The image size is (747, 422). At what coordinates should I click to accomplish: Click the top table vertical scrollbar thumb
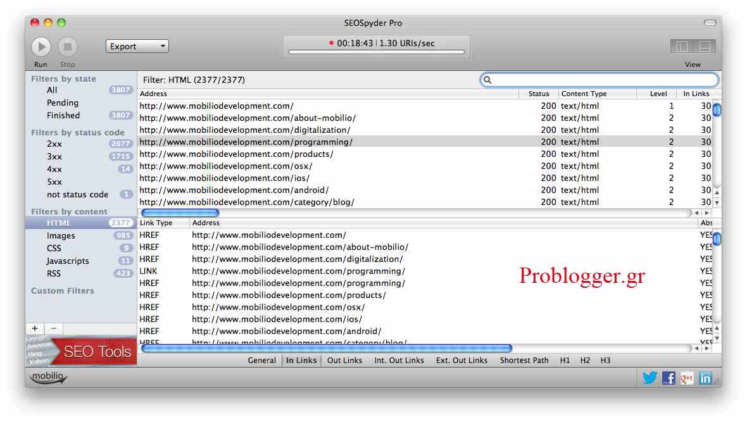click(717, 109)
